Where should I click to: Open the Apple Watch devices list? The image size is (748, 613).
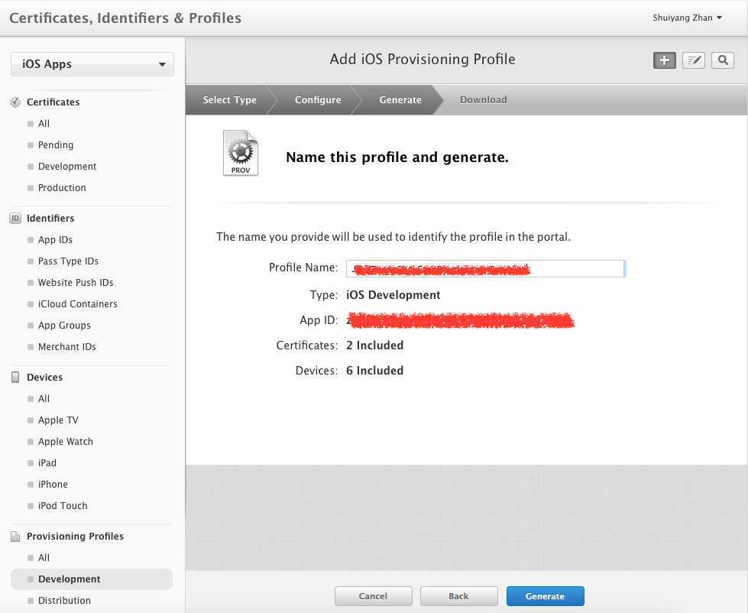point(65,441)
